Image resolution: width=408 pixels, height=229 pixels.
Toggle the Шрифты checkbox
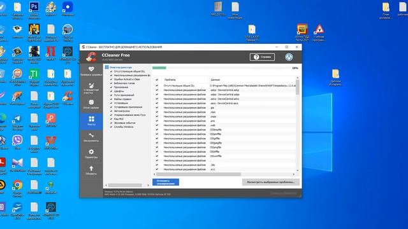pyautogui.click(x=111, y=91)
